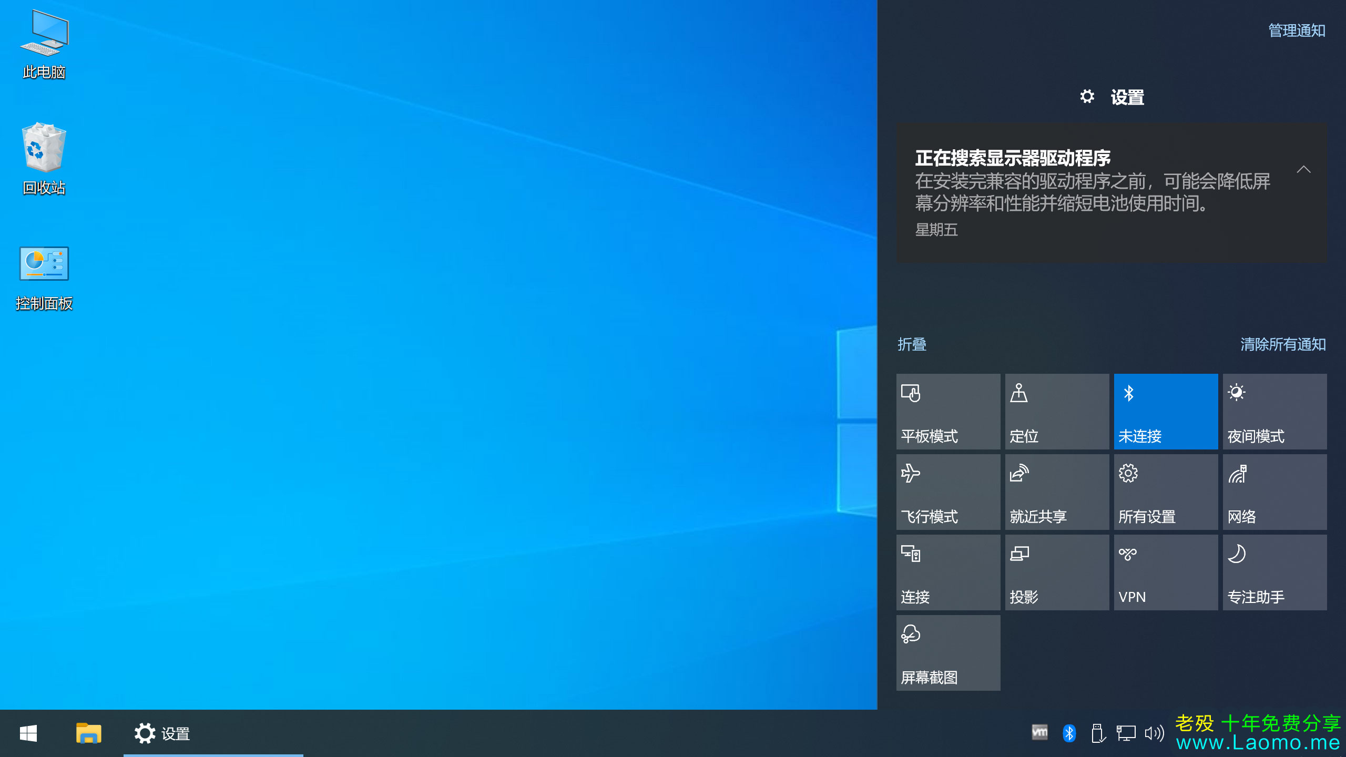1346x757 pixels.
Task: Toggle Location (定位) quick action tile
Action: click(1057, 412)
